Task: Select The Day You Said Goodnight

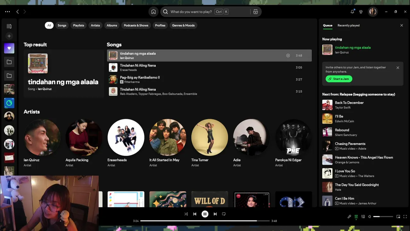Action: click(x=363, y=187)
